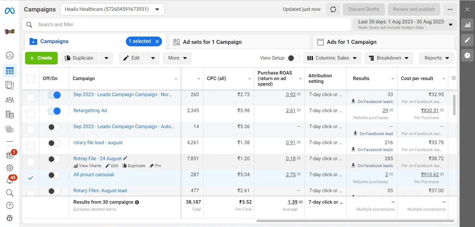
Task: Click the Search and filter field
Action: 187,24
